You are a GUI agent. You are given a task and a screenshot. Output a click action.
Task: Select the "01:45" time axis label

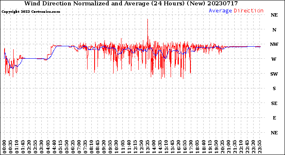[x=23, y=147]
